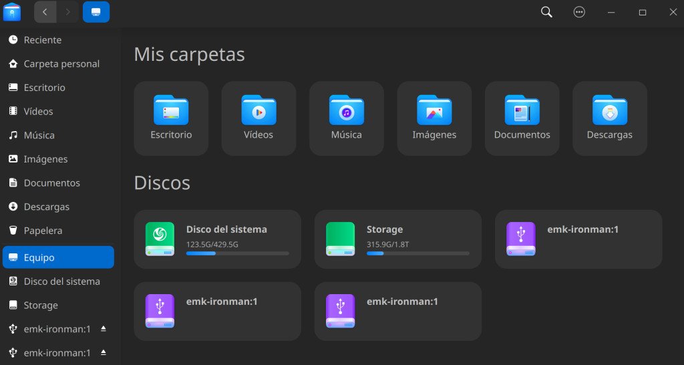Open the Documentos folder card in Mis carpetas
This screenshot has height=365, width=684.
click(522, 118)
